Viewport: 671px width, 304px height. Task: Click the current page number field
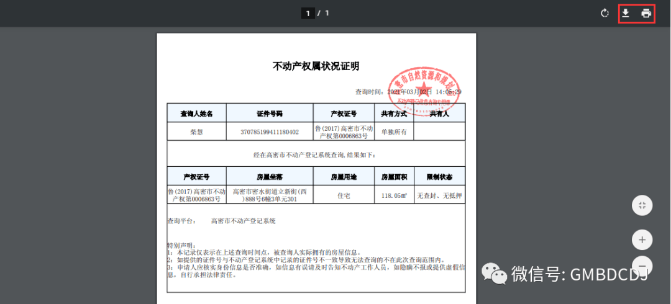(x=308, y=13)
